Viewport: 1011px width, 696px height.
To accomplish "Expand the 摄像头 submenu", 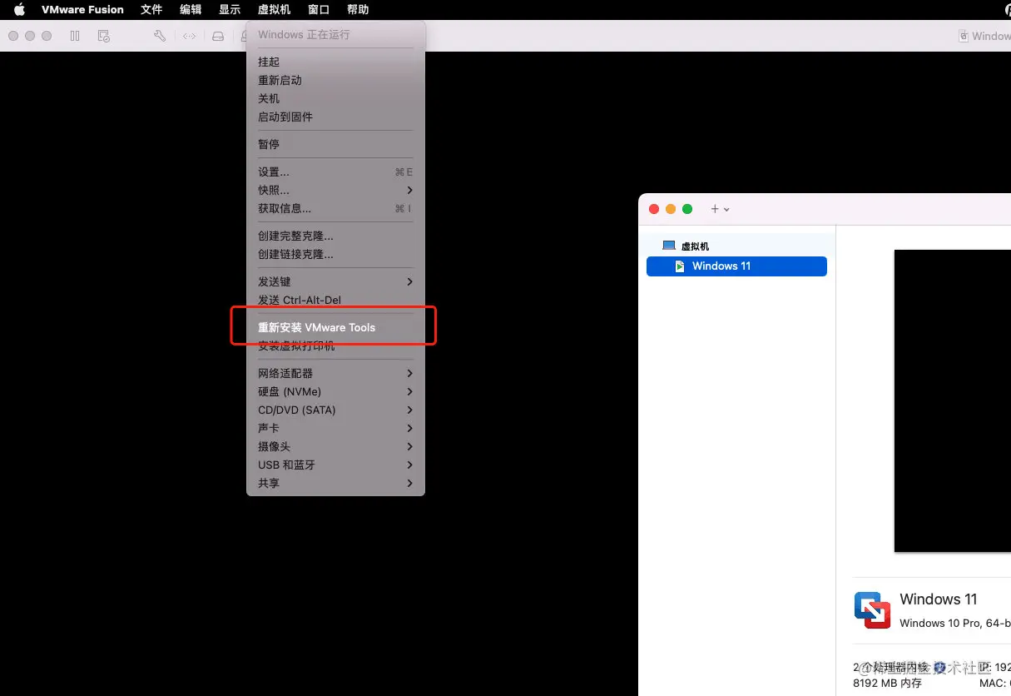I will coord(335,447).
